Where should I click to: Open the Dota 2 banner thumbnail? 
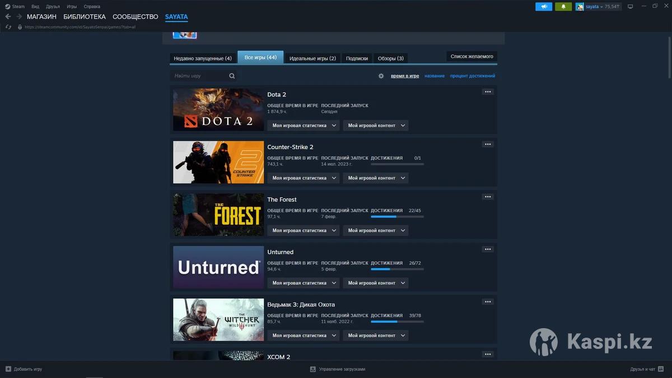pyautogui.click(x=218, y=110)
